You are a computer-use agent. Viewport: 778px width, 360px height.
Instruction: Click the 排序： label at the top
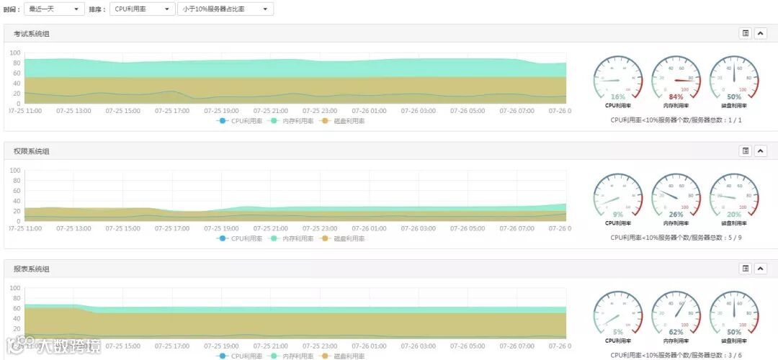(97, 9)
